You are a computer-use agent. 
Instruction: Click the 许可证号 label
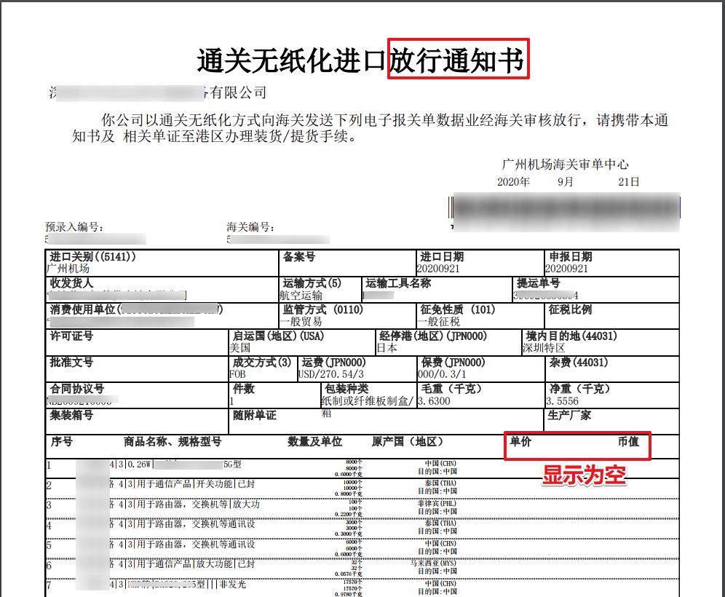point(71,336)
